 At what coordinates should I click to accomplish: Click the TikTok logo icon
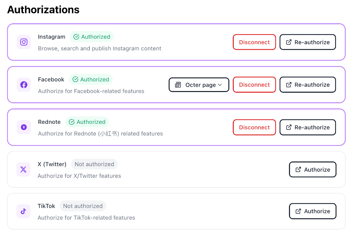click(x=23, y=211)
